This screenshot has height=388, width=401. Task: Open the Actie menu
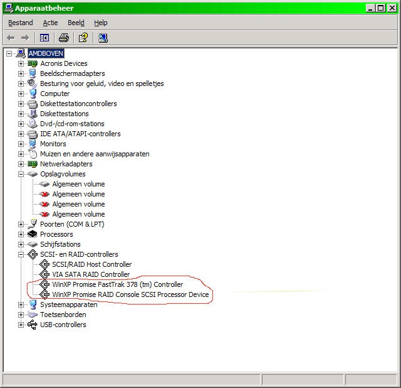[50, 23]
